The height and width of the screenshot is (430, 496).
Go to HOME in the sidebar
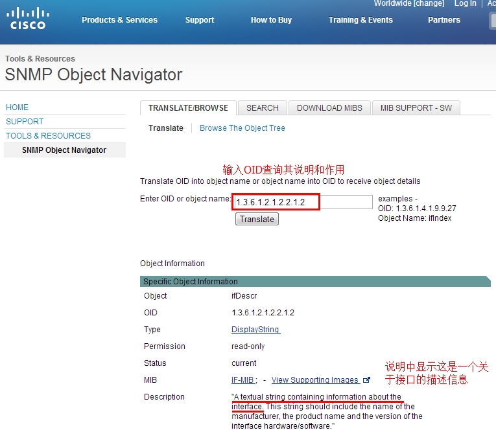tap(17, 107)
